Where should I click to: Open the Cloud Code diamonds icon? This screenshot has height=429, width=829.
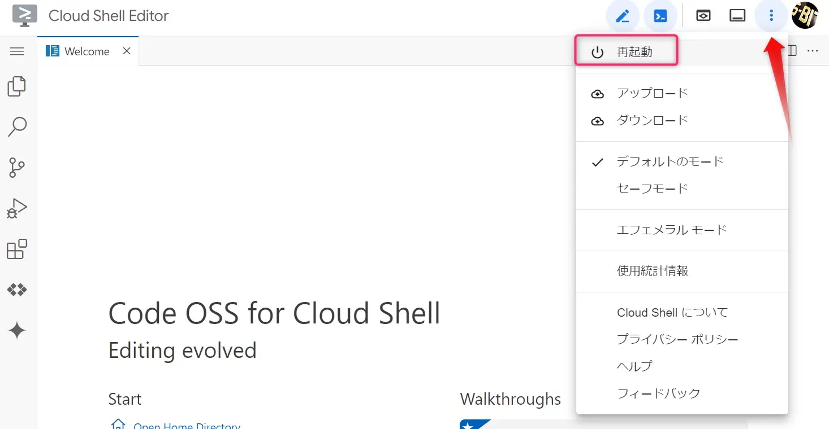click(x=17, y=290)
